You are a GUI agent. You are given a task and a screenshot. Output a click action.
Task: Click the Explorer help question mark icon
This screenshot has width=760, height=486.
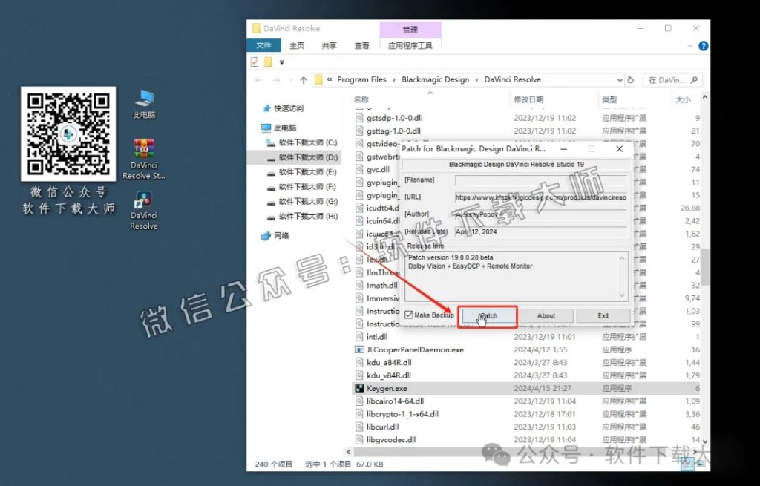point(703,45)
